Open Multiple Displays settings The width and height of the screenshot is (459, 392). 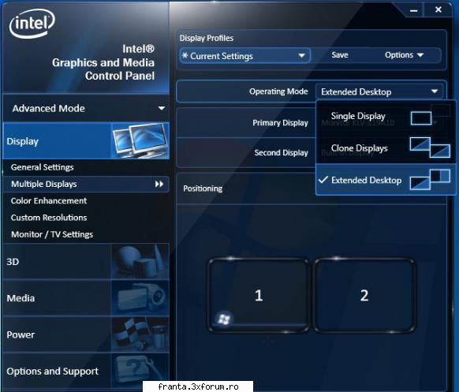coord(86,184)
